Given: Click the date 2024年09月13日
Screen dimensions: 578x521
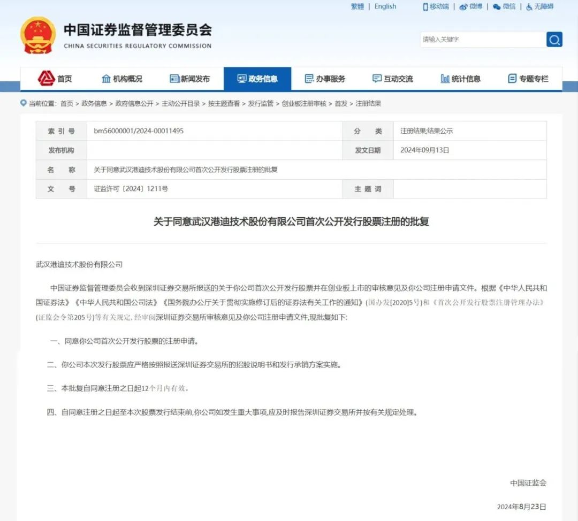Looking at the screenshot, I should pyautogui.click(x=424, y=150).
